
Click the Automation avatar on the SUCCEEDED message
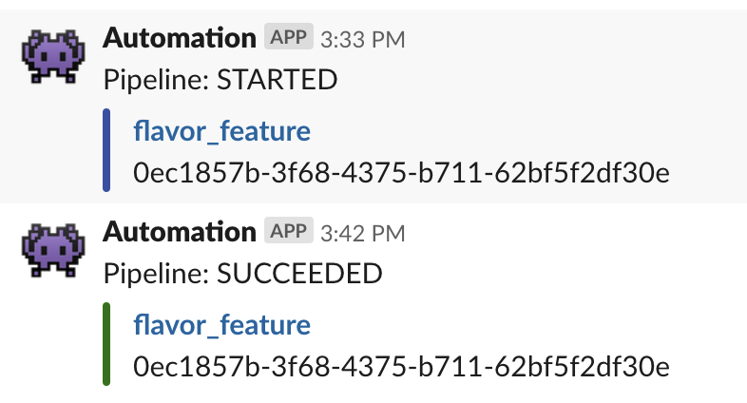(53, 250)
